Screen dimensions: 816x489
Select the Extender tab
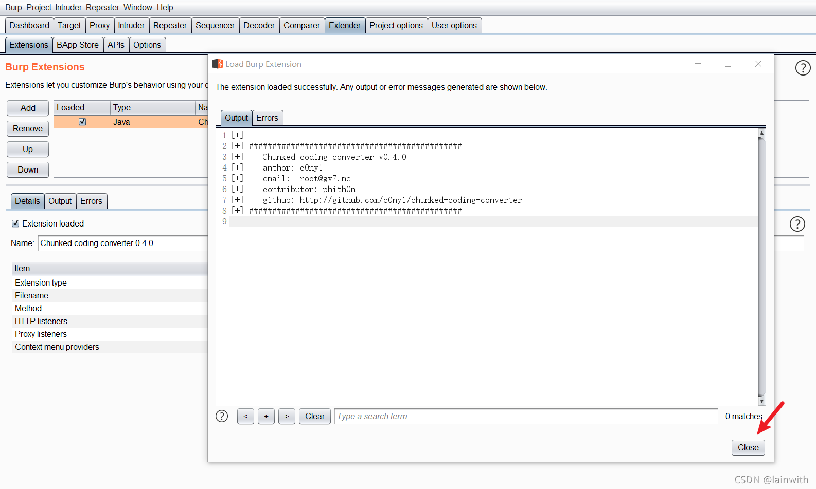345,26
